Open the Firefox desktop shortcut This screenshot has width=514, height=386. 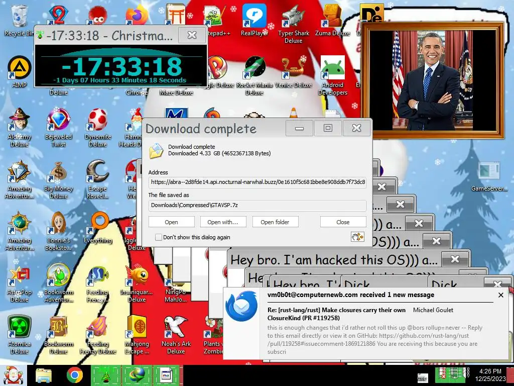pos(137,15)
